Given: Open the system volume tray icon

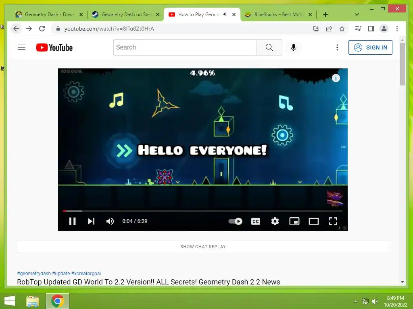Looking at the screenshot, I should [375, 301].
